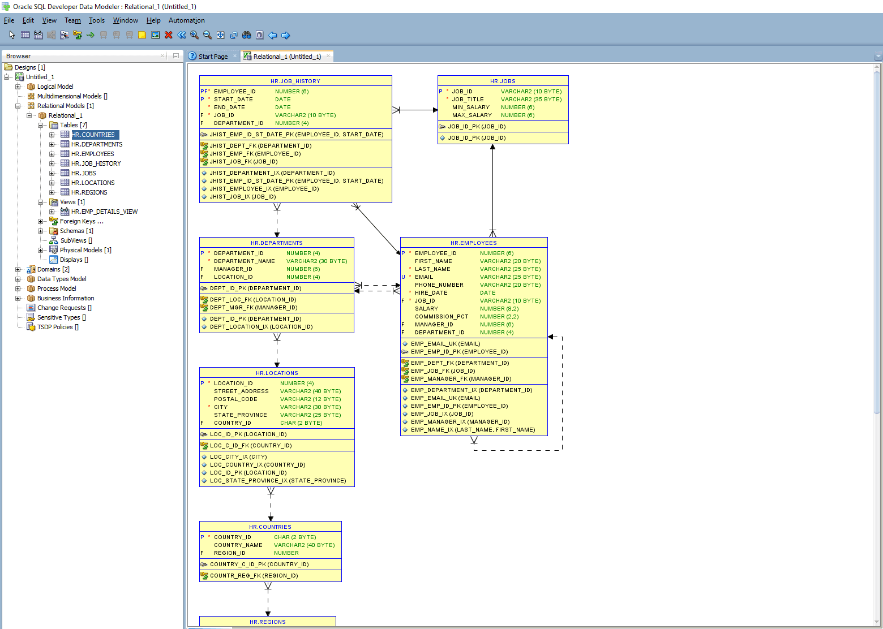
Task: Open the Search binoculars icon
Action: (x=246, y=35)
